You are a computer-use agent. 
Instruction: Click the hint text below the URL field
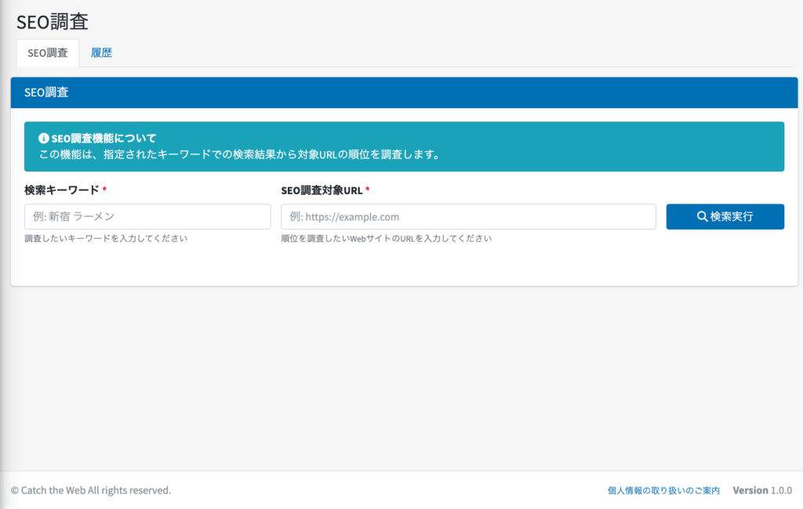386,239
